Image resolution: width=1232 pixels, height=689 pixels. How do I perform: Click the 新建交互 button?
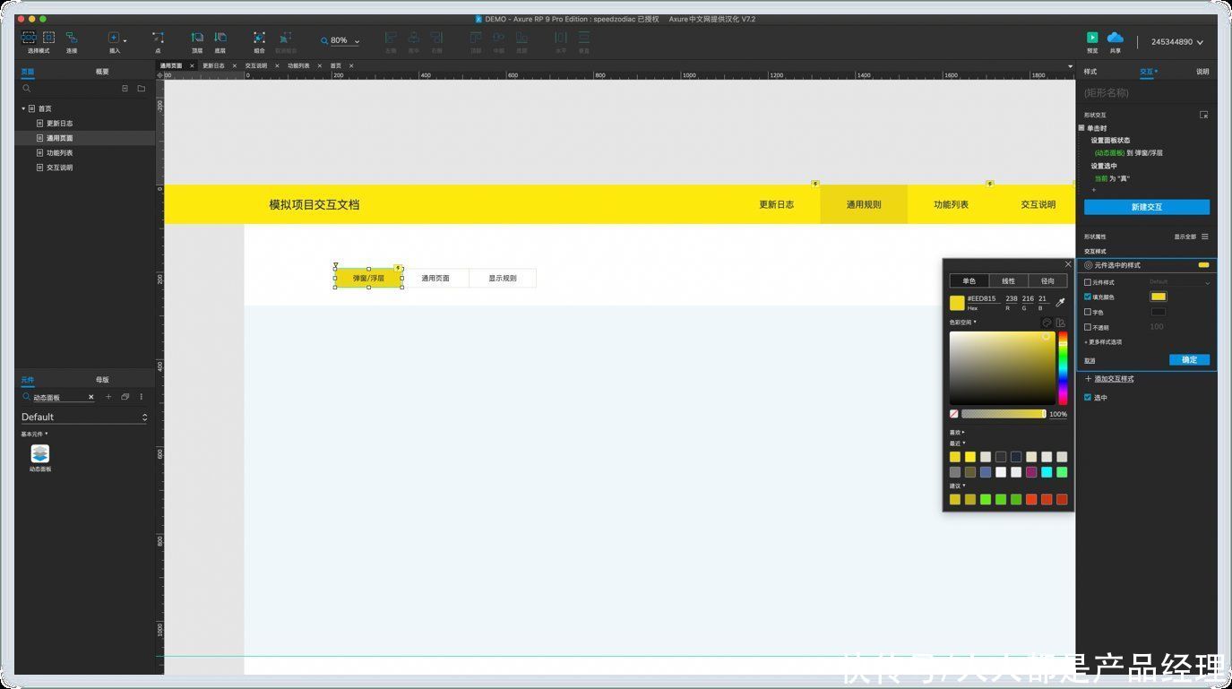(x=1147, y=207)
